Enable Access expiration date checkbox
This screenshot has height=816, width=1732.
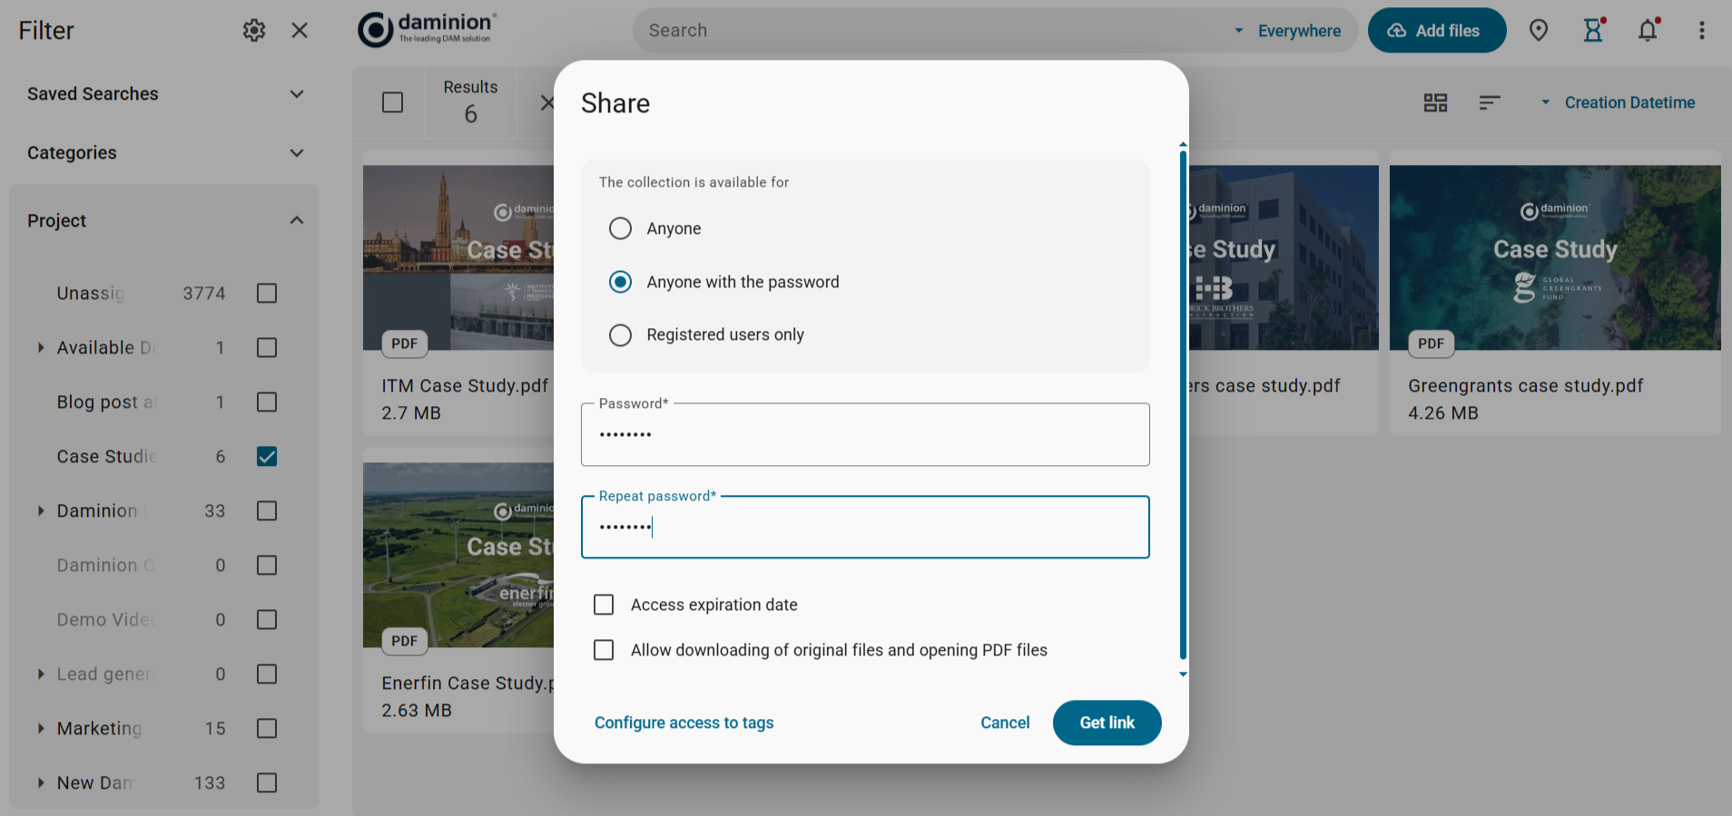click(604, 605)
